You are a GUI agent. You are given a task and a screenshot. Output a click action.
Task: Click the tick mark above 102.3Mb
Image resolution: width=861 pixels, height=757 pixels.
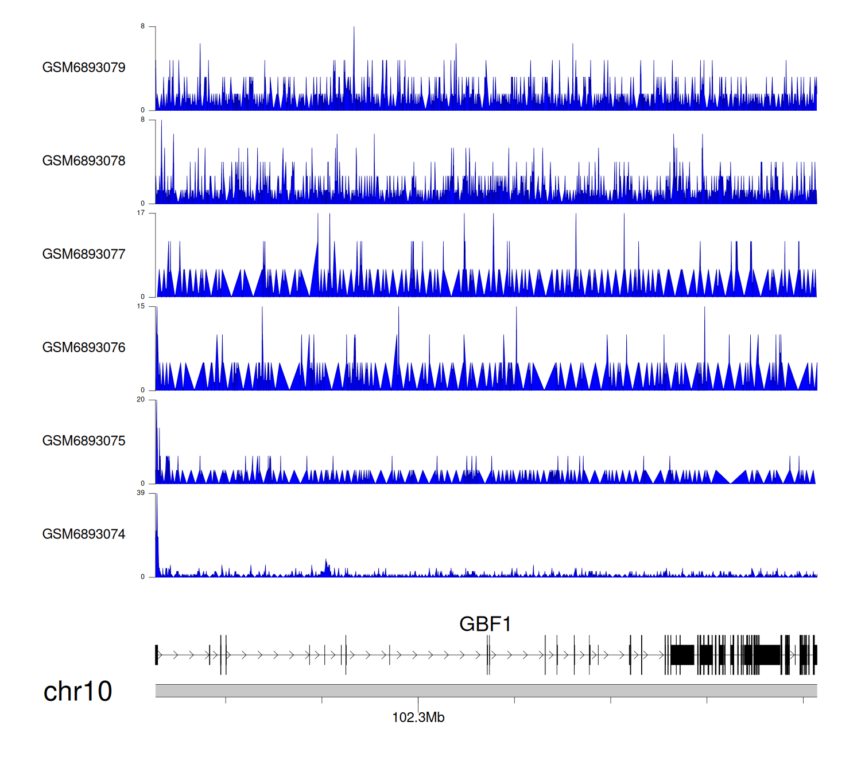click(x=418, y=701)
